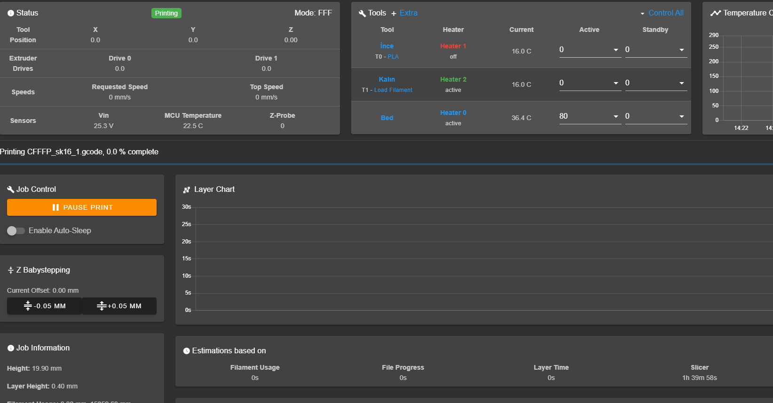This screenshot has width=773, height=403.
Task: Open Heater 2 standby temperature dropdown
Action: (682, 83)
